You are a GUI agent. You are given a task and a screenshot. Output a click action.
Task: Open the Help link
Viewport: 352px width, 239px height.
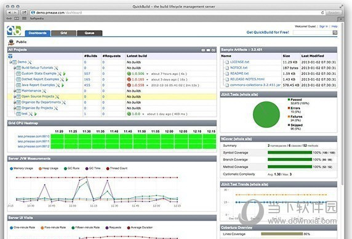[x=335, y=26]
